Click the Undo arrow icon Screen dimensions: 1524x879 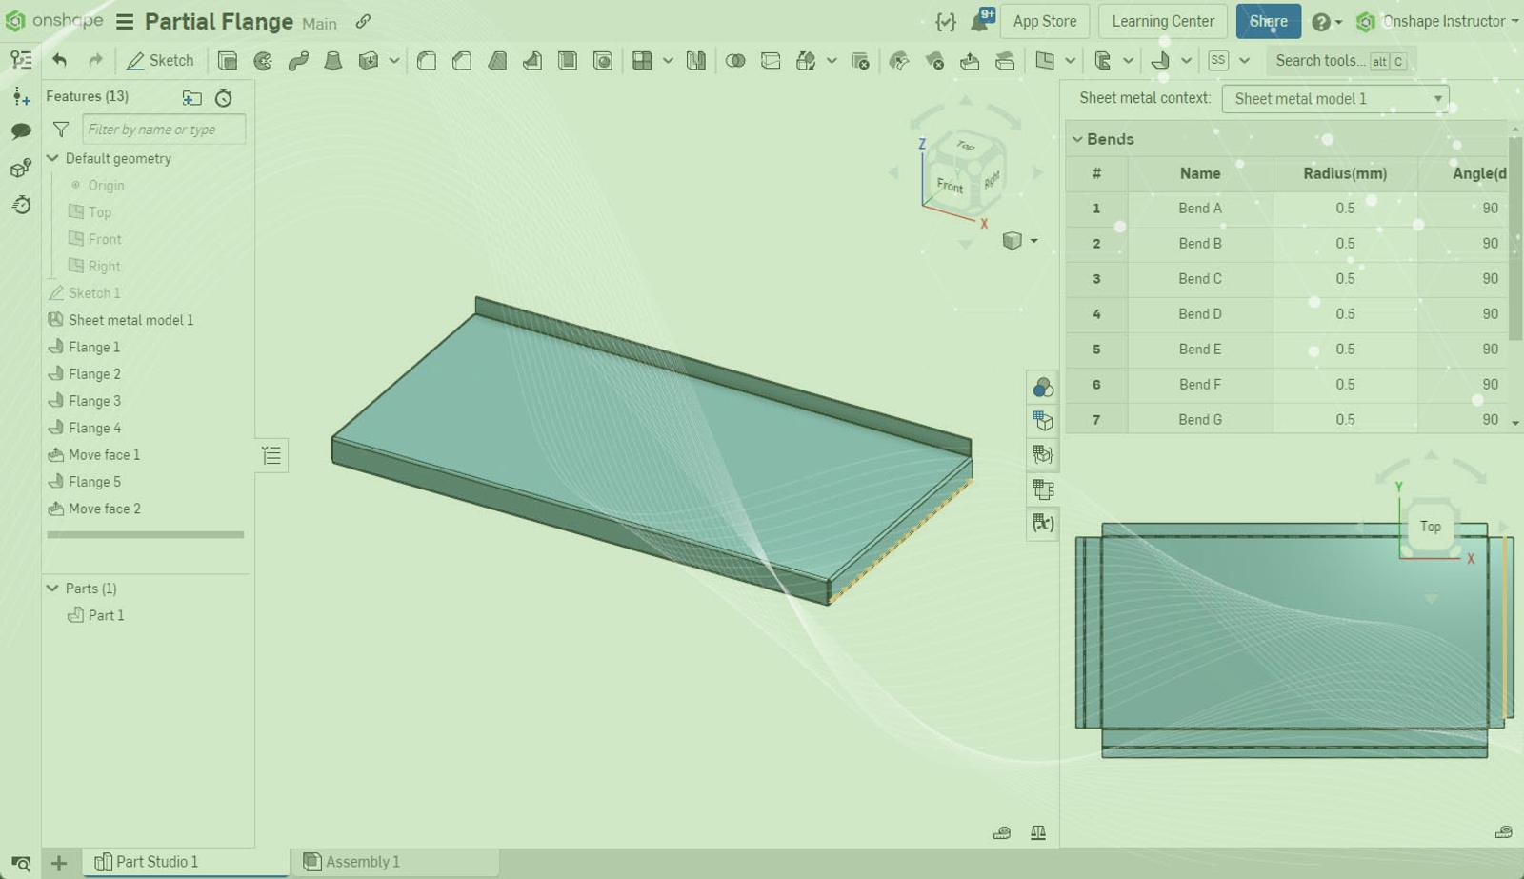[60, 61]
